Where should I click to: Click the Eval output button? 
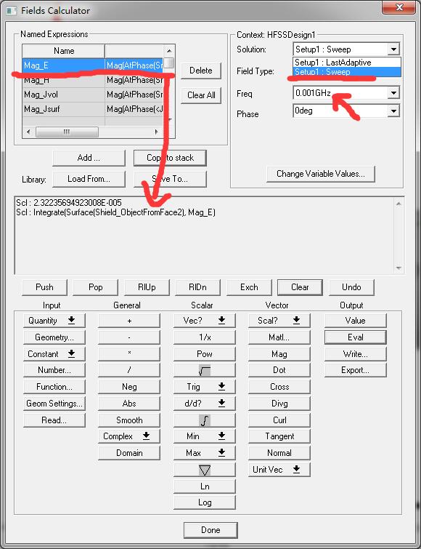tap(356, 337)
